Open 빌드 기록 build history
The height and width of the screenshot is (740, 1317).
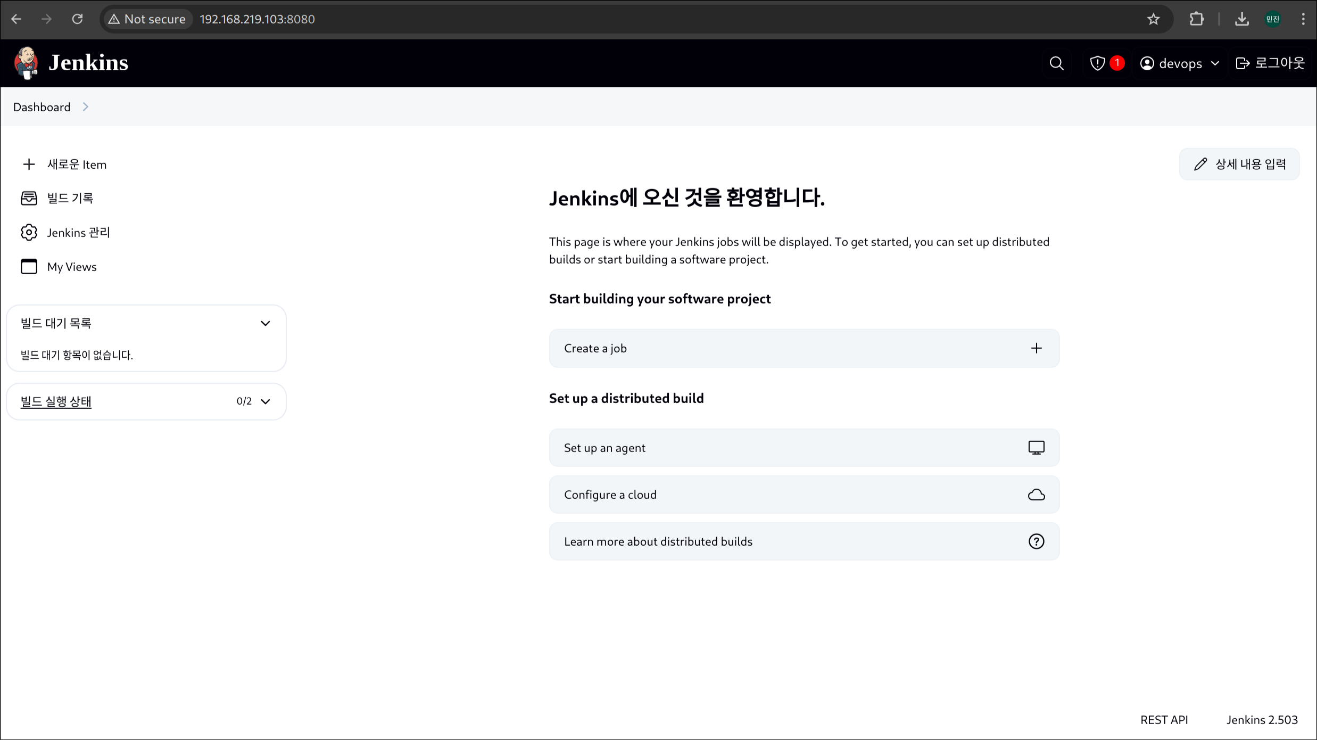[70, 198]
